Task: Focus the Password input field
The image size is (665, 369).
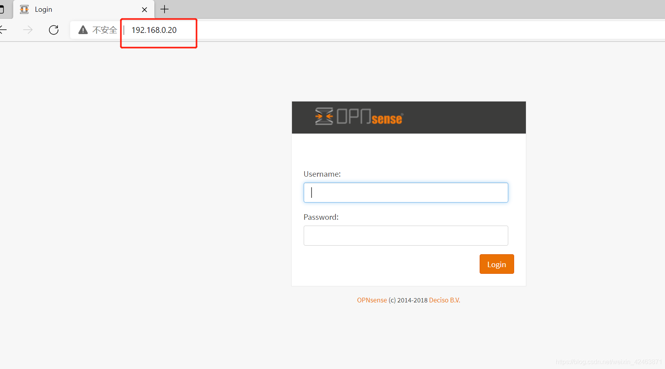Action: tap(406, 235)
